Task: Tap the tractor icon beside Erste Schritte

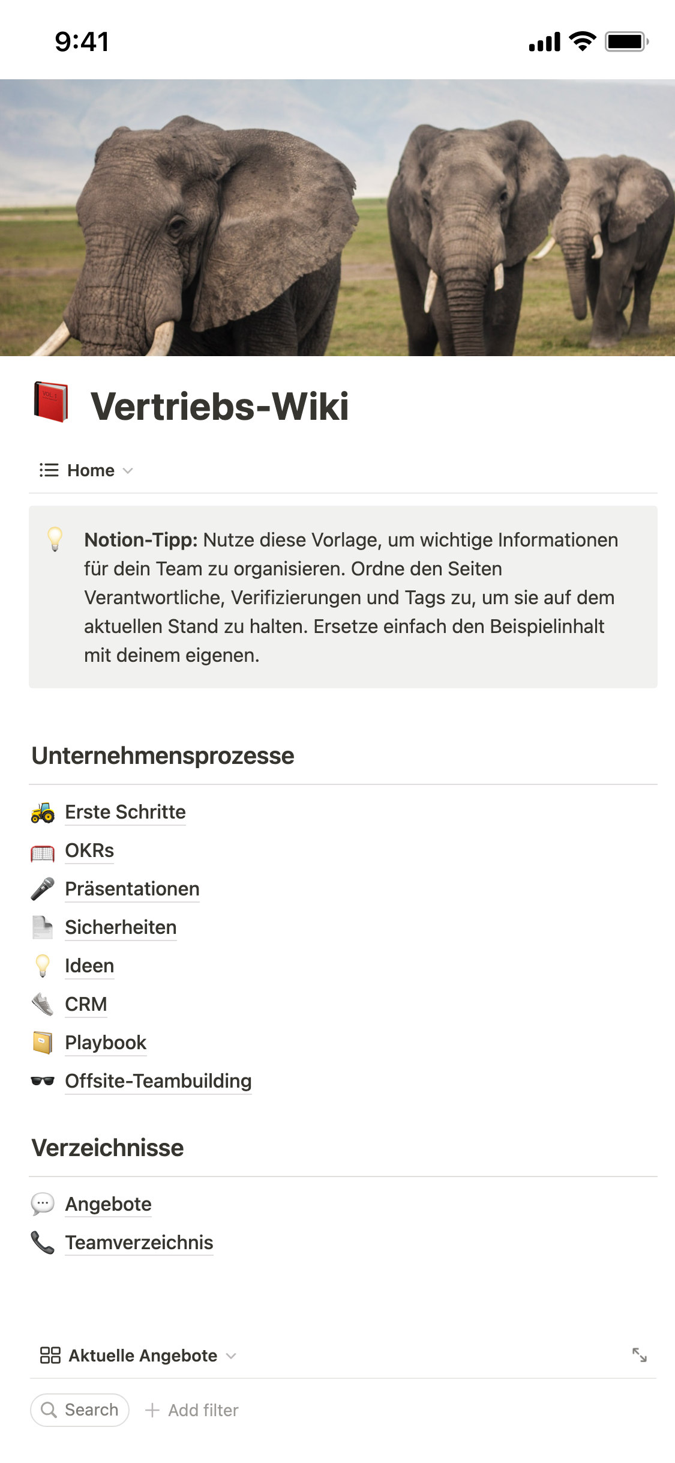Action: click(x=43, y=812)
